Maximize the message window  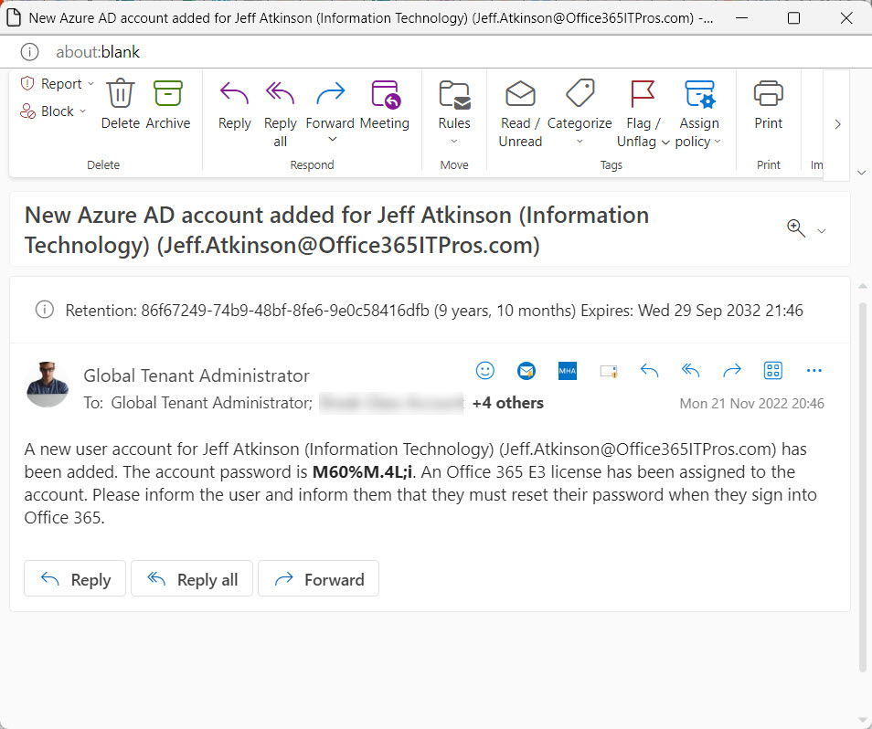click(794, 17)
